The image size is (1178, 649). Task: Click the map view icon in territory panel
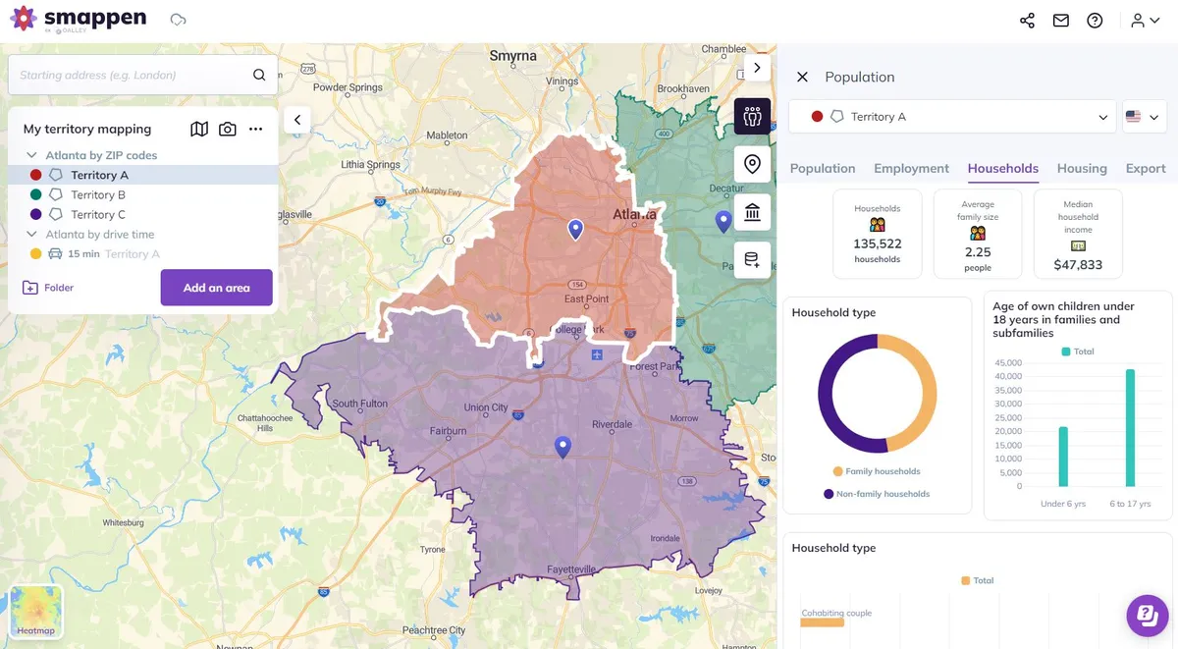[x=199, y=129]
